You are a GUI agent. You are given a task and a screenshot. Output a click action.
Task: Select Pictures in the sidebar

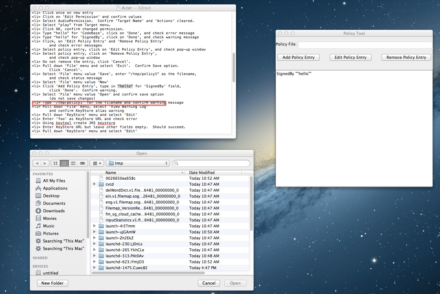point(51,234)
